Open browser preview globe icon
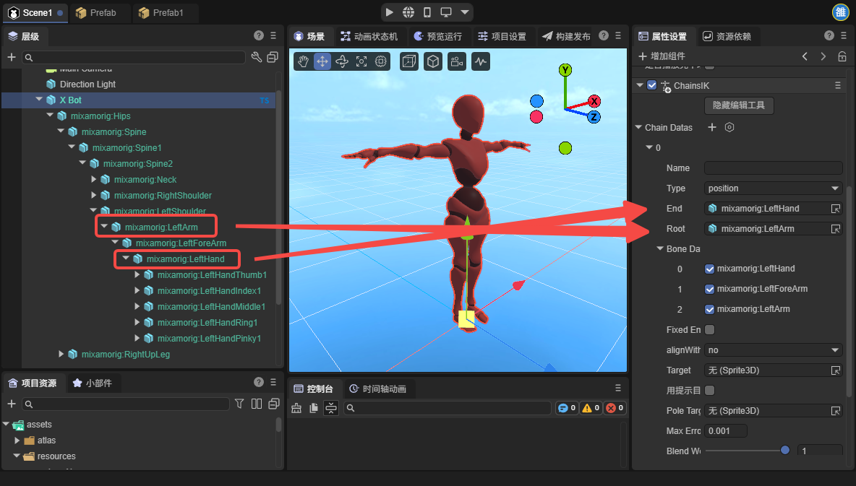Screen dimensions: 856x486 tap(408, 12)
